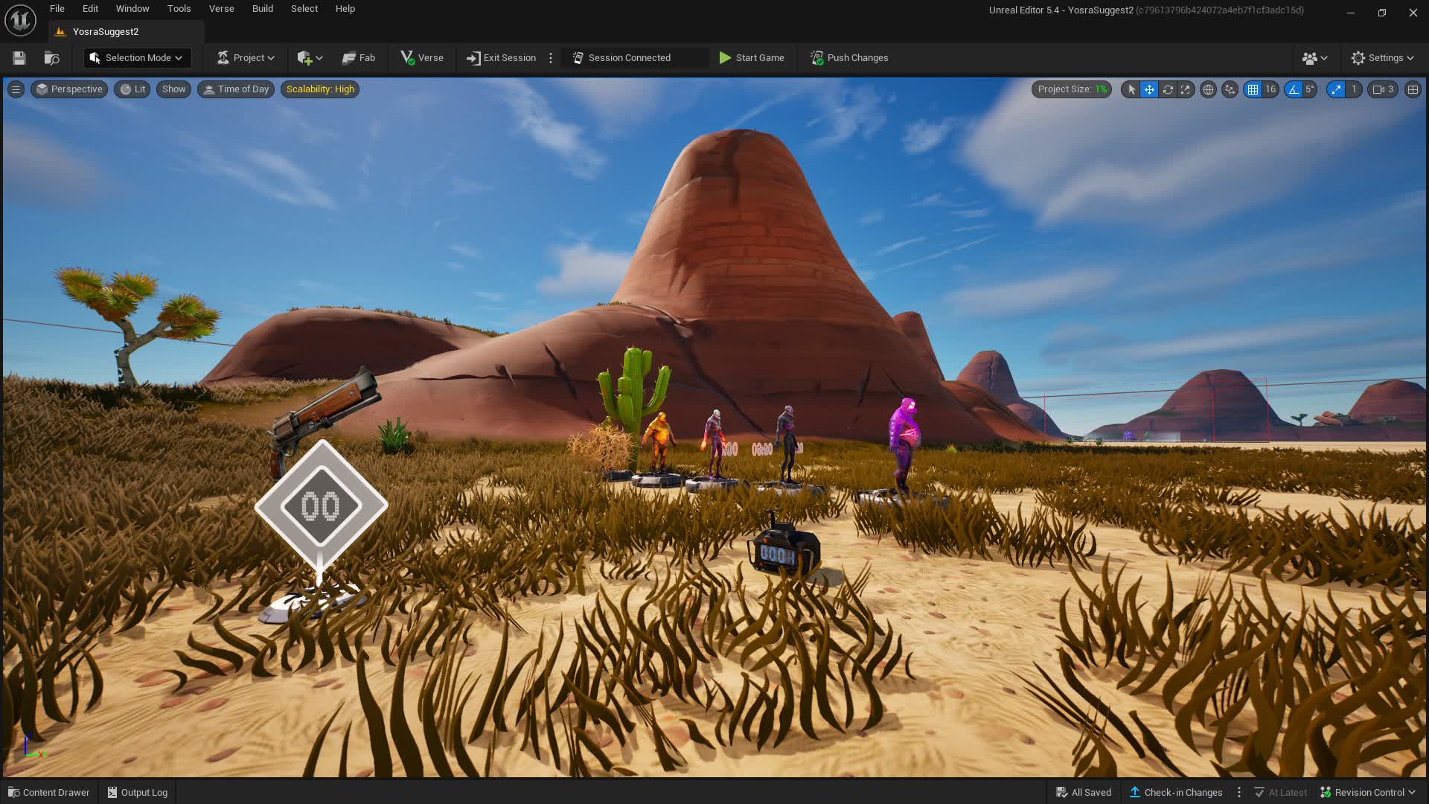This screenshot has height=804, width=1429.
Task: Click the viewport hamburger options menu
Action: tap(16, 89)
